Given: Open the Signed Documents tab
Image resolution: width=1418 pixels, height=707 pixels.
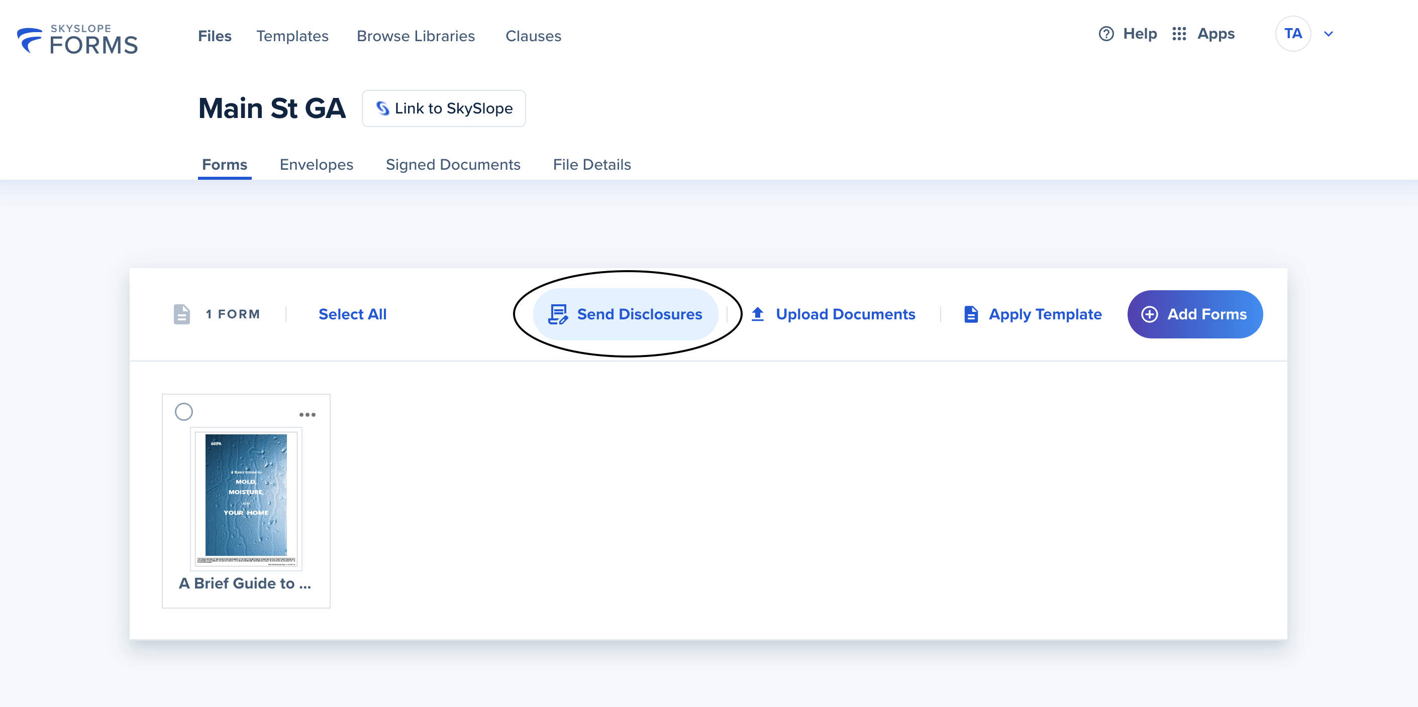Looking at the screenshot, I should click(x=452, y=165).
